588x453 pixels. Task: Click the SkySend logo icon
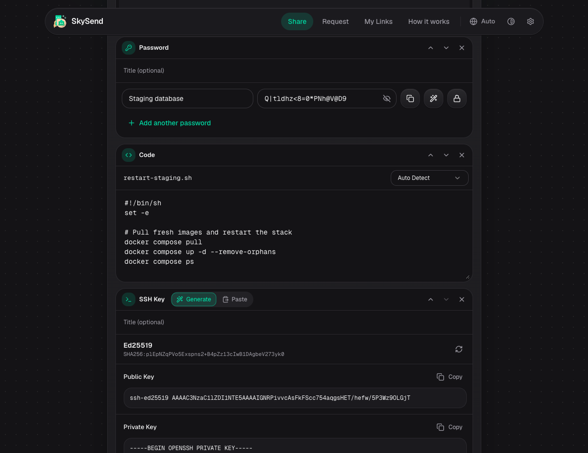(60, 21)
